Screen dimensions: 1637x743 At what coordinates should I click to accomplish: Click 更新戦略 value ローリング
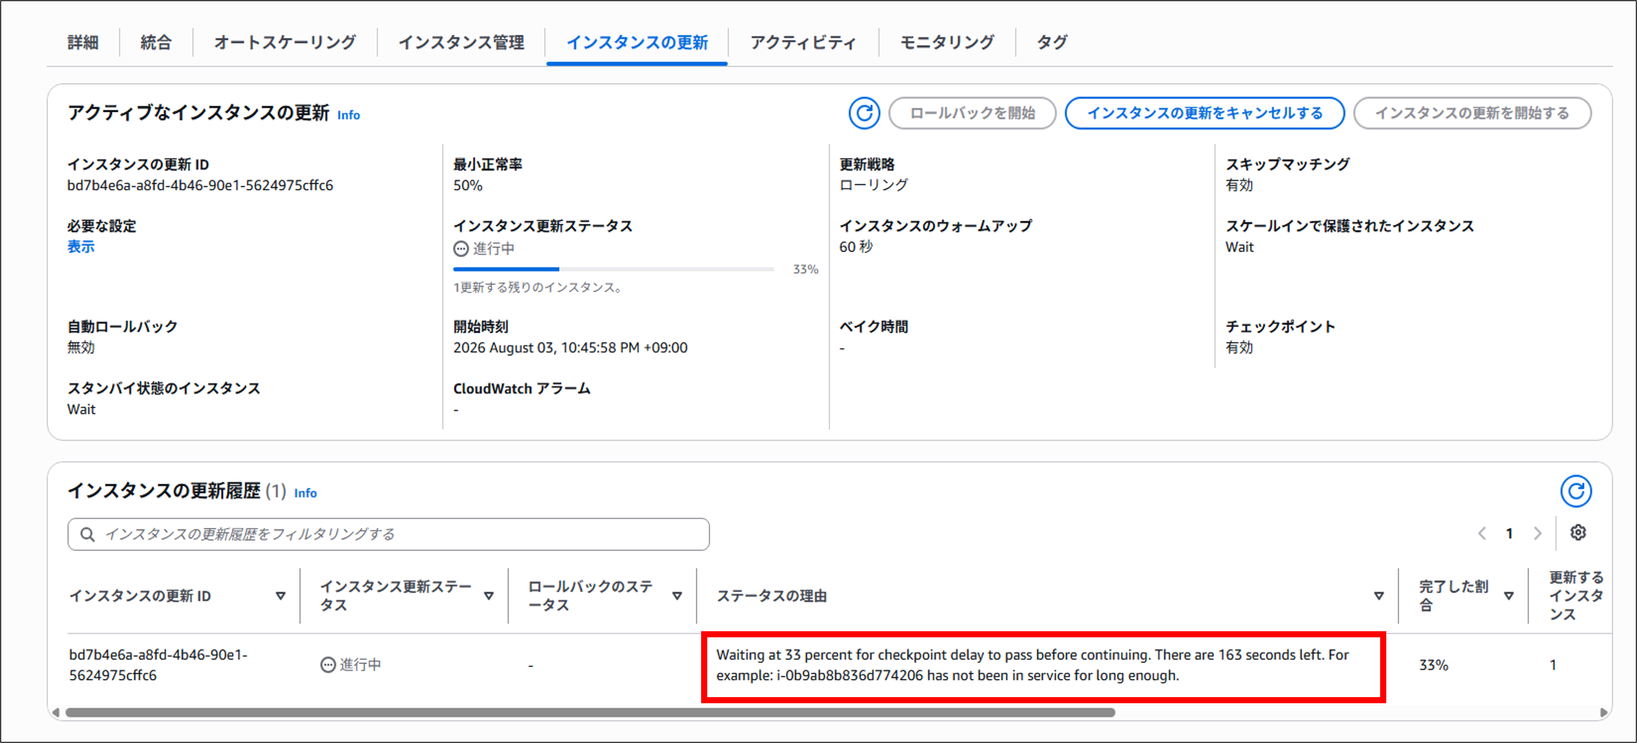coord(874,185)
